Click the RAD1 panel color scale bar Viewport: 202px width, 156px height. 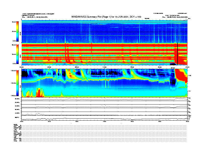(17, 54)
